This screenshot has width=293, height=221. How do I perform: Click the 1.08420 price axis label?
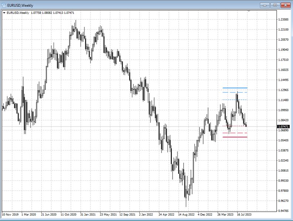pos(283,120)
